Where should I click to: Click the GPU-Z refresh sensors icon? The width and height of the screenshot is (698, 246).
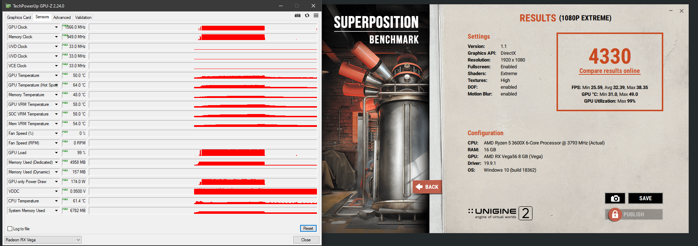pyautogui.click(x=307, y=15)
